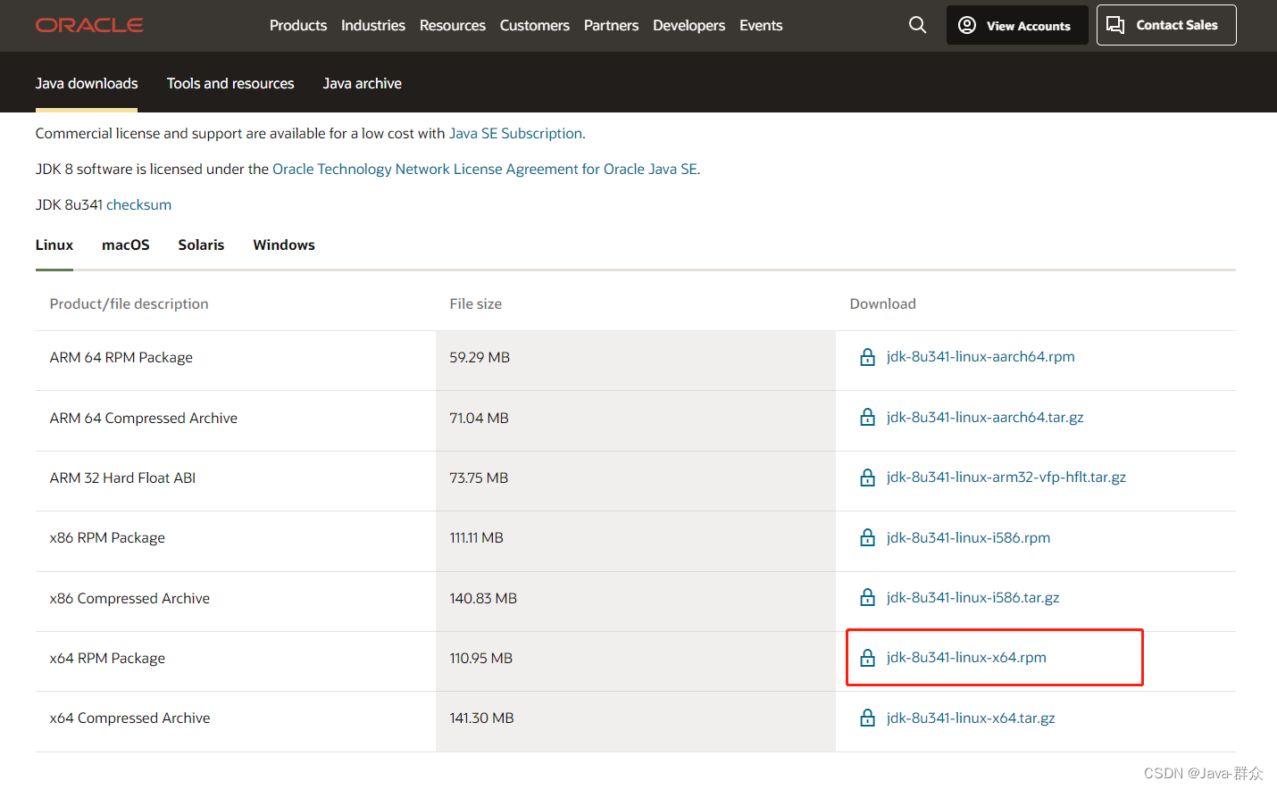
Task: Click the 140.83 MB file size
Action: click(x=483, y=598)
